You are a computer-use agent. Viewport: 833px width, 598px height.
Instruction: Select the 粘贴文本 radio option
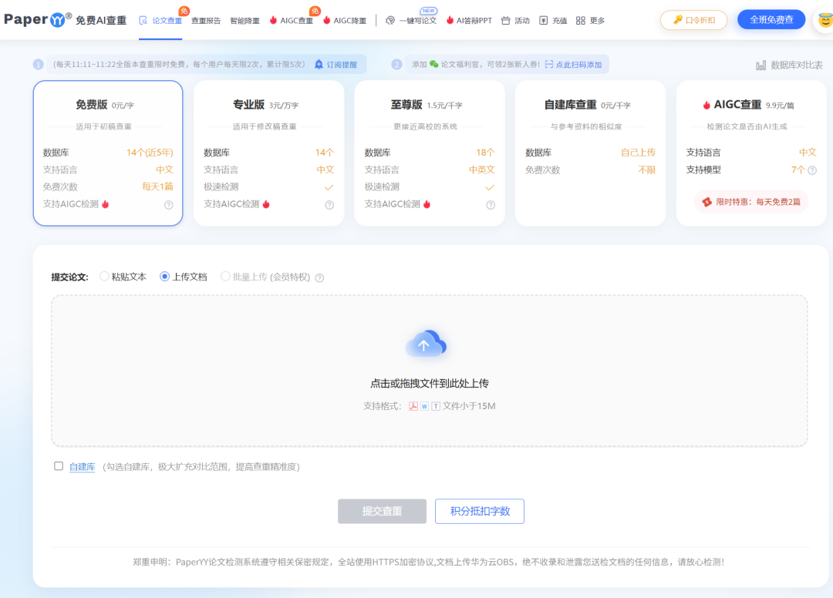click(x=104, y=277)
